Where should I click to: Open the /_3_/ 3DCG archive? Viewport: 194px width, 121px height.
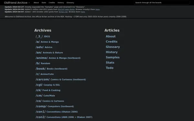(x=43, y=36)
